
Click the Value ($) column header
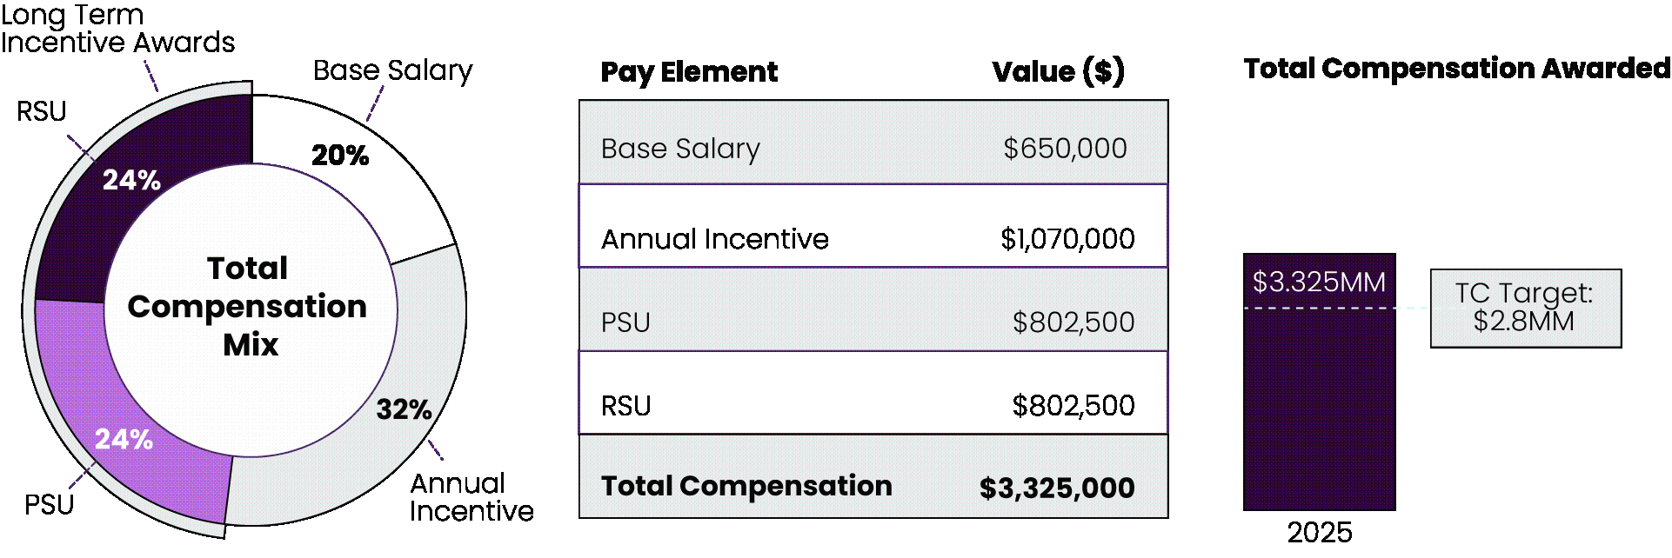click(1058, 71)
